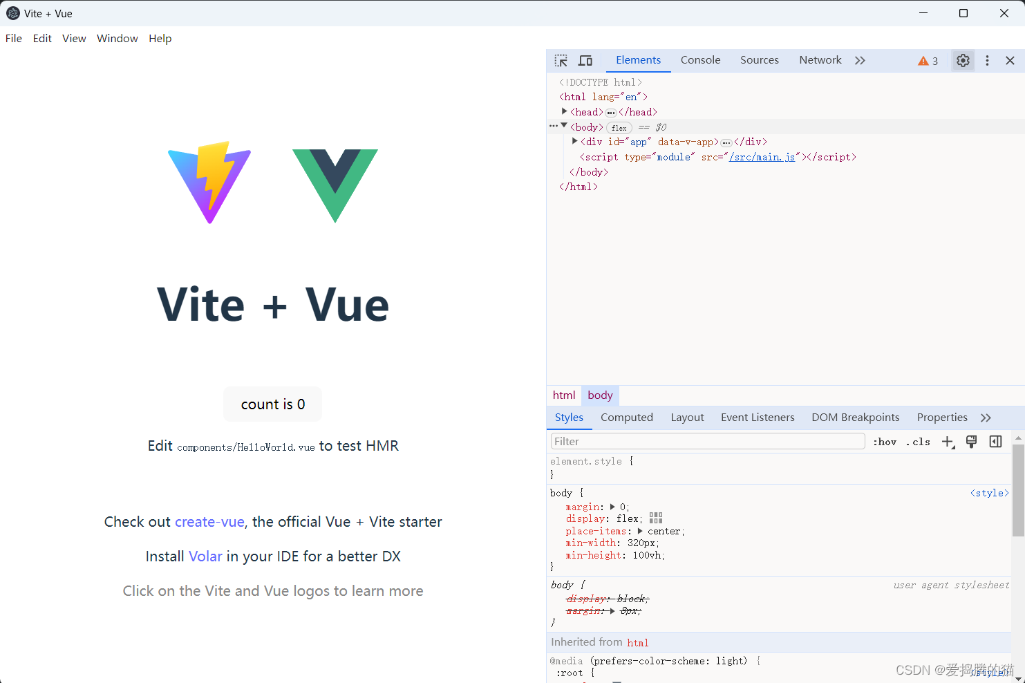Open the File menu
The image size is (1025, 683).
click(14, 39)
